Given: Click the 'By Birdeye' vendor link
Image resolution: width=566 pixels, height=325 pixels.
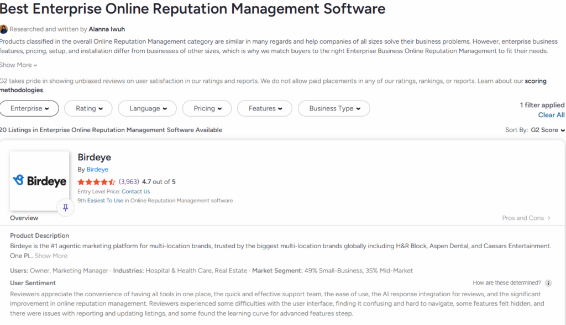Looking at the screenshot, I should click(x=97, y=169).
